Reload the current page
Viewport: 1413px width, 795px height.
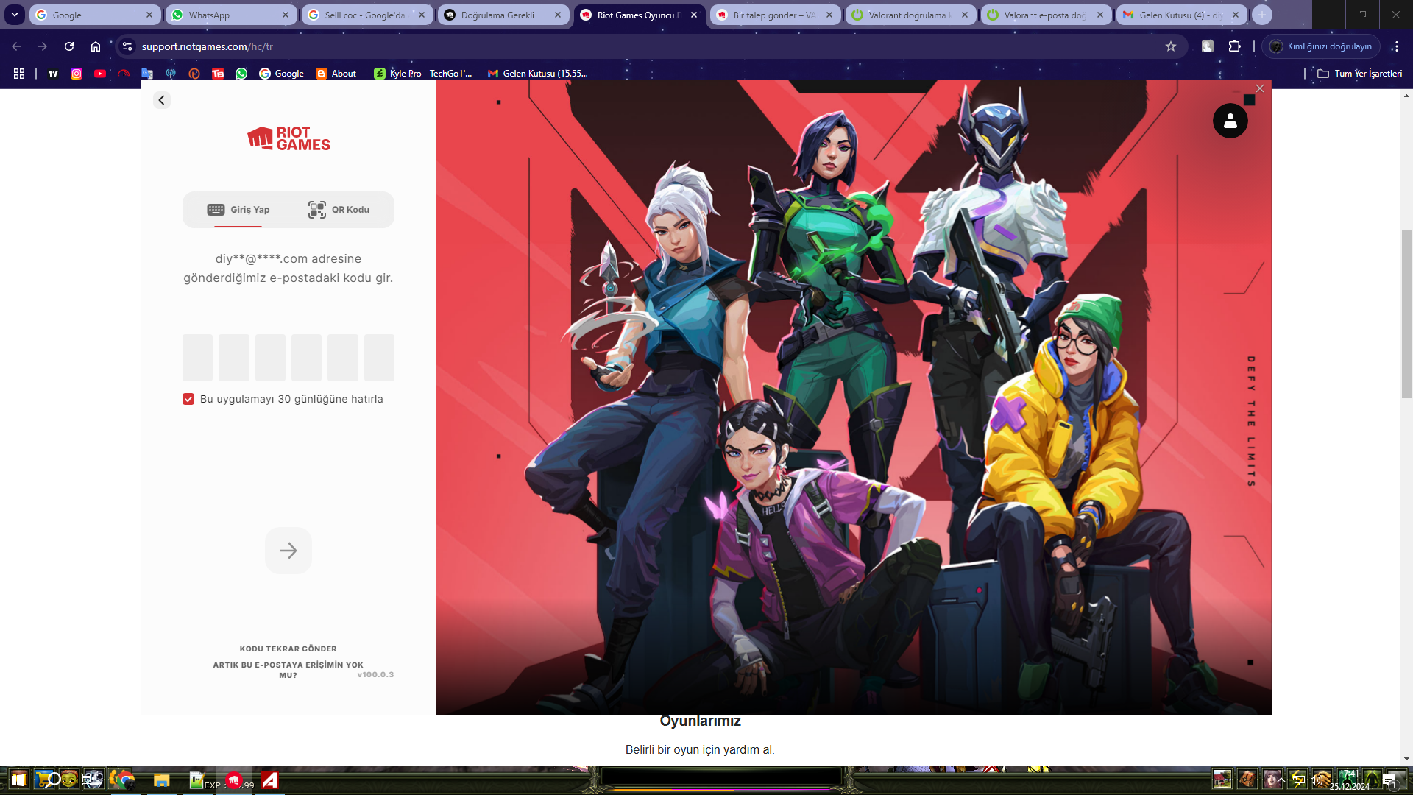[69, 46]
